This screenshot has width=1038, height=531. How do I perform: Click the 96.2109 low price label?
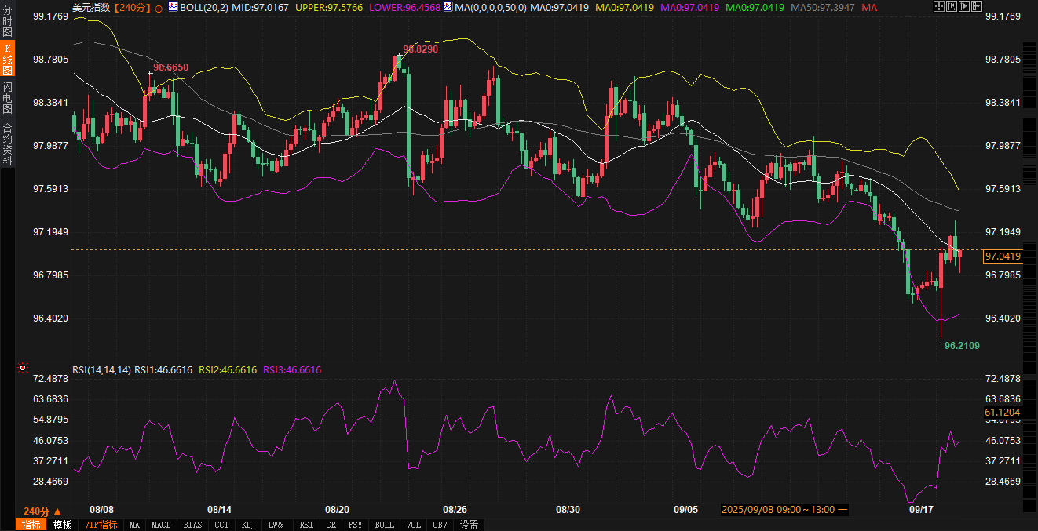point(962,345)
